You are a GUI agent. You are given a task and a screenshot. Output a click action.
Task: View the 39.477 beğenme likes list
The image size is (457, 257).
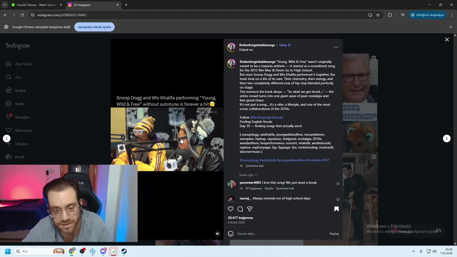coord(240,218)
